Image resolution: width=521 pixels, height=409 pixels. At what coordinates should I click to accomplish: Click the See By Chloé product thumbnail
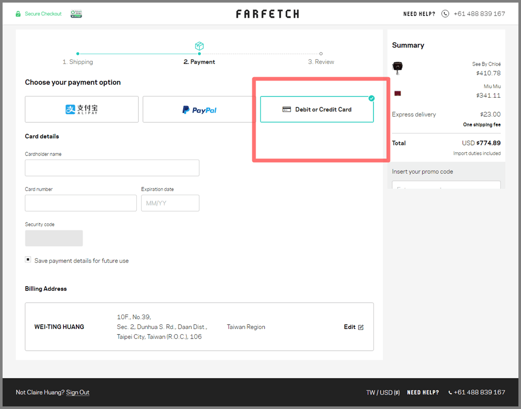397,67
